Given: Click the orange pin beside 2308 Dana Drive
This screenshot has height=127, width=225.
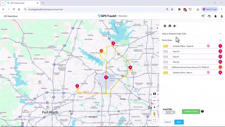Looking at the screenshot, I should click(x=220, y=67).
